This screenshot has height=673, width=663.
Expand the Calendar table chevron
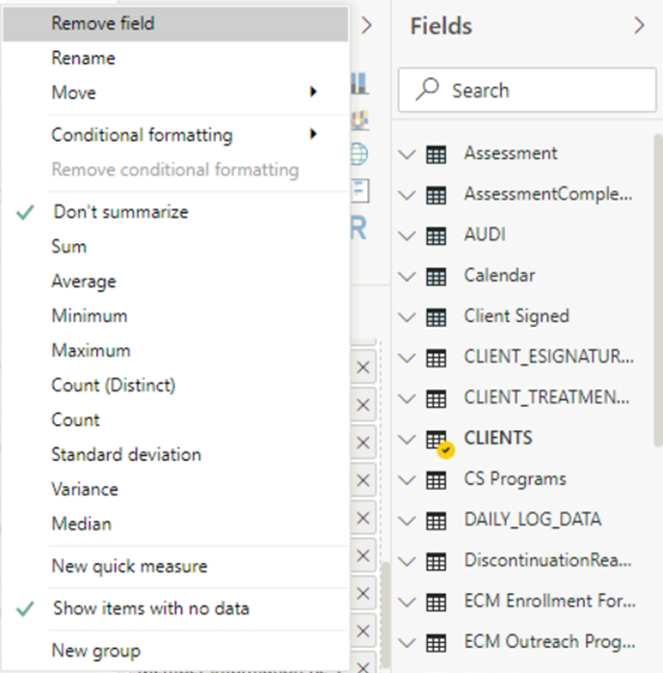407,276
